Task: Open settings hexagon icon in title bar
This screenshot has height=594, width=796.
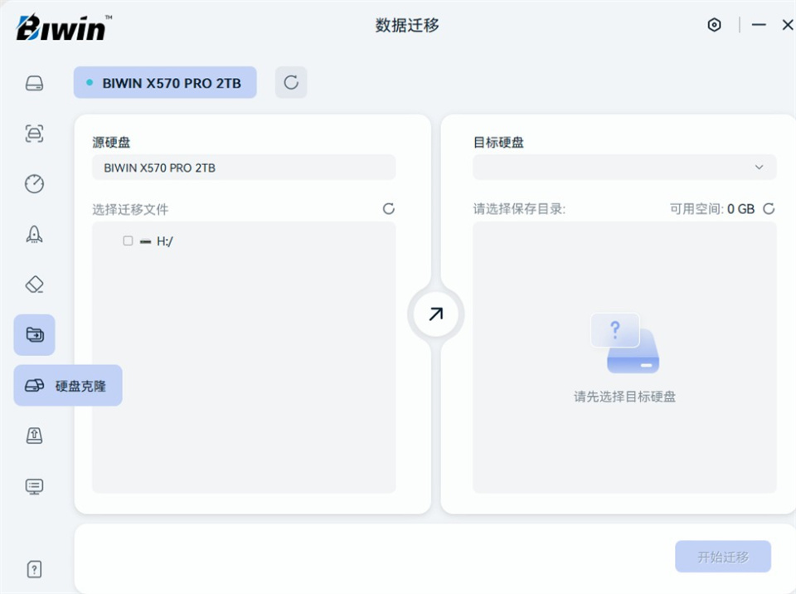Action: point(714,25)
